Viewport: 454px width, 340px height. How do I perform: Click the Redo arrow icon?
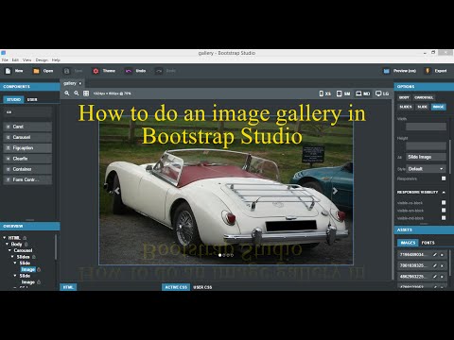pos(159,71)
